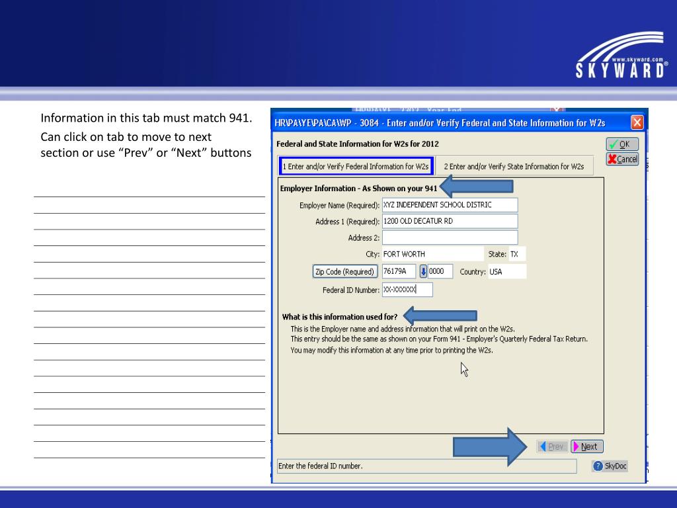Click the heading 'Employer Information - As Shown on your 941'

[x=358, y=189]
